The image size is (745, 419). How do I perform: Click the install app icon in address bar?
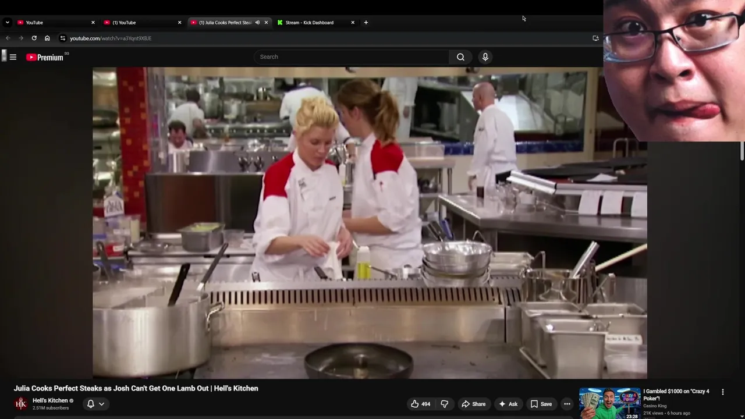[595, 38]
